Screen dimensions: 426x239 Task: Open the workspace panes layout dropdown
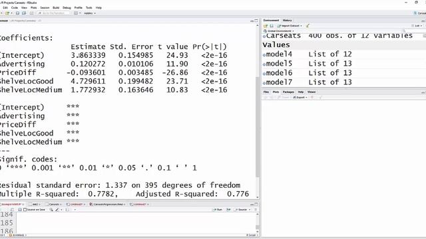point(77,13)
